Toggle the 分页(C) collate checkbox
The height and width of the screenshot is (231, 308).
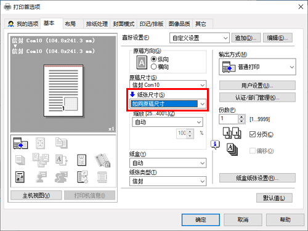(253, 134)
